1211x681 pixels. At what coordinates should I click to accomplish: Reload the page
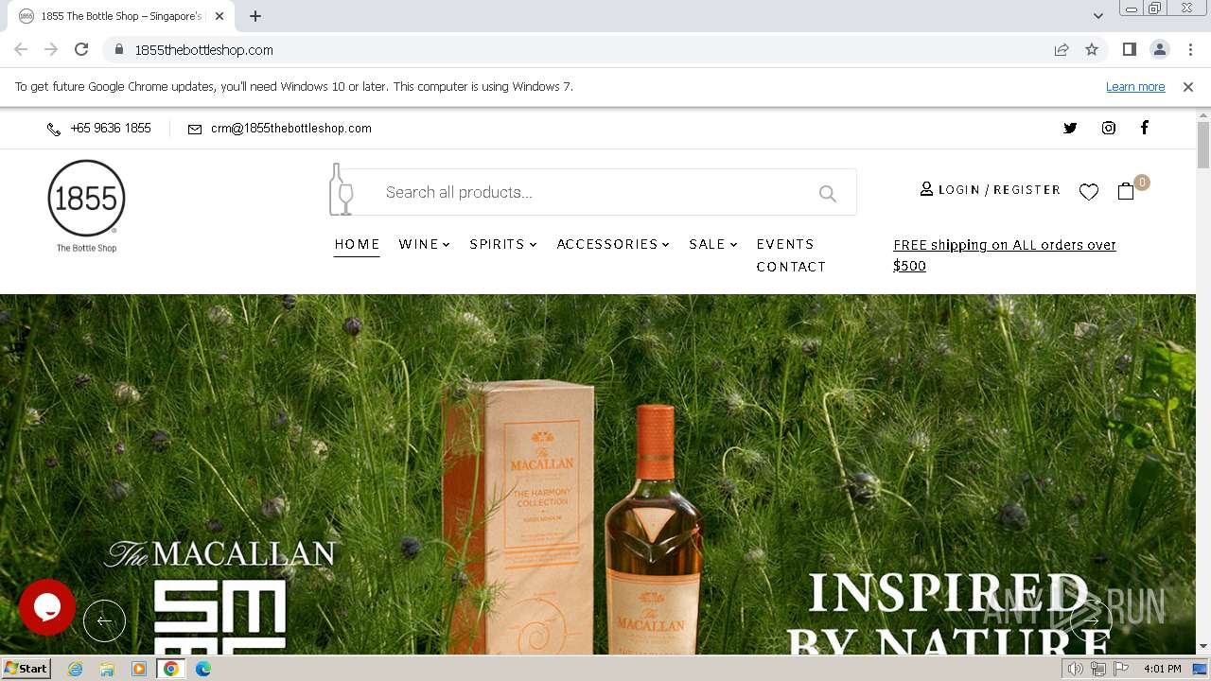(x=81, y=49)
